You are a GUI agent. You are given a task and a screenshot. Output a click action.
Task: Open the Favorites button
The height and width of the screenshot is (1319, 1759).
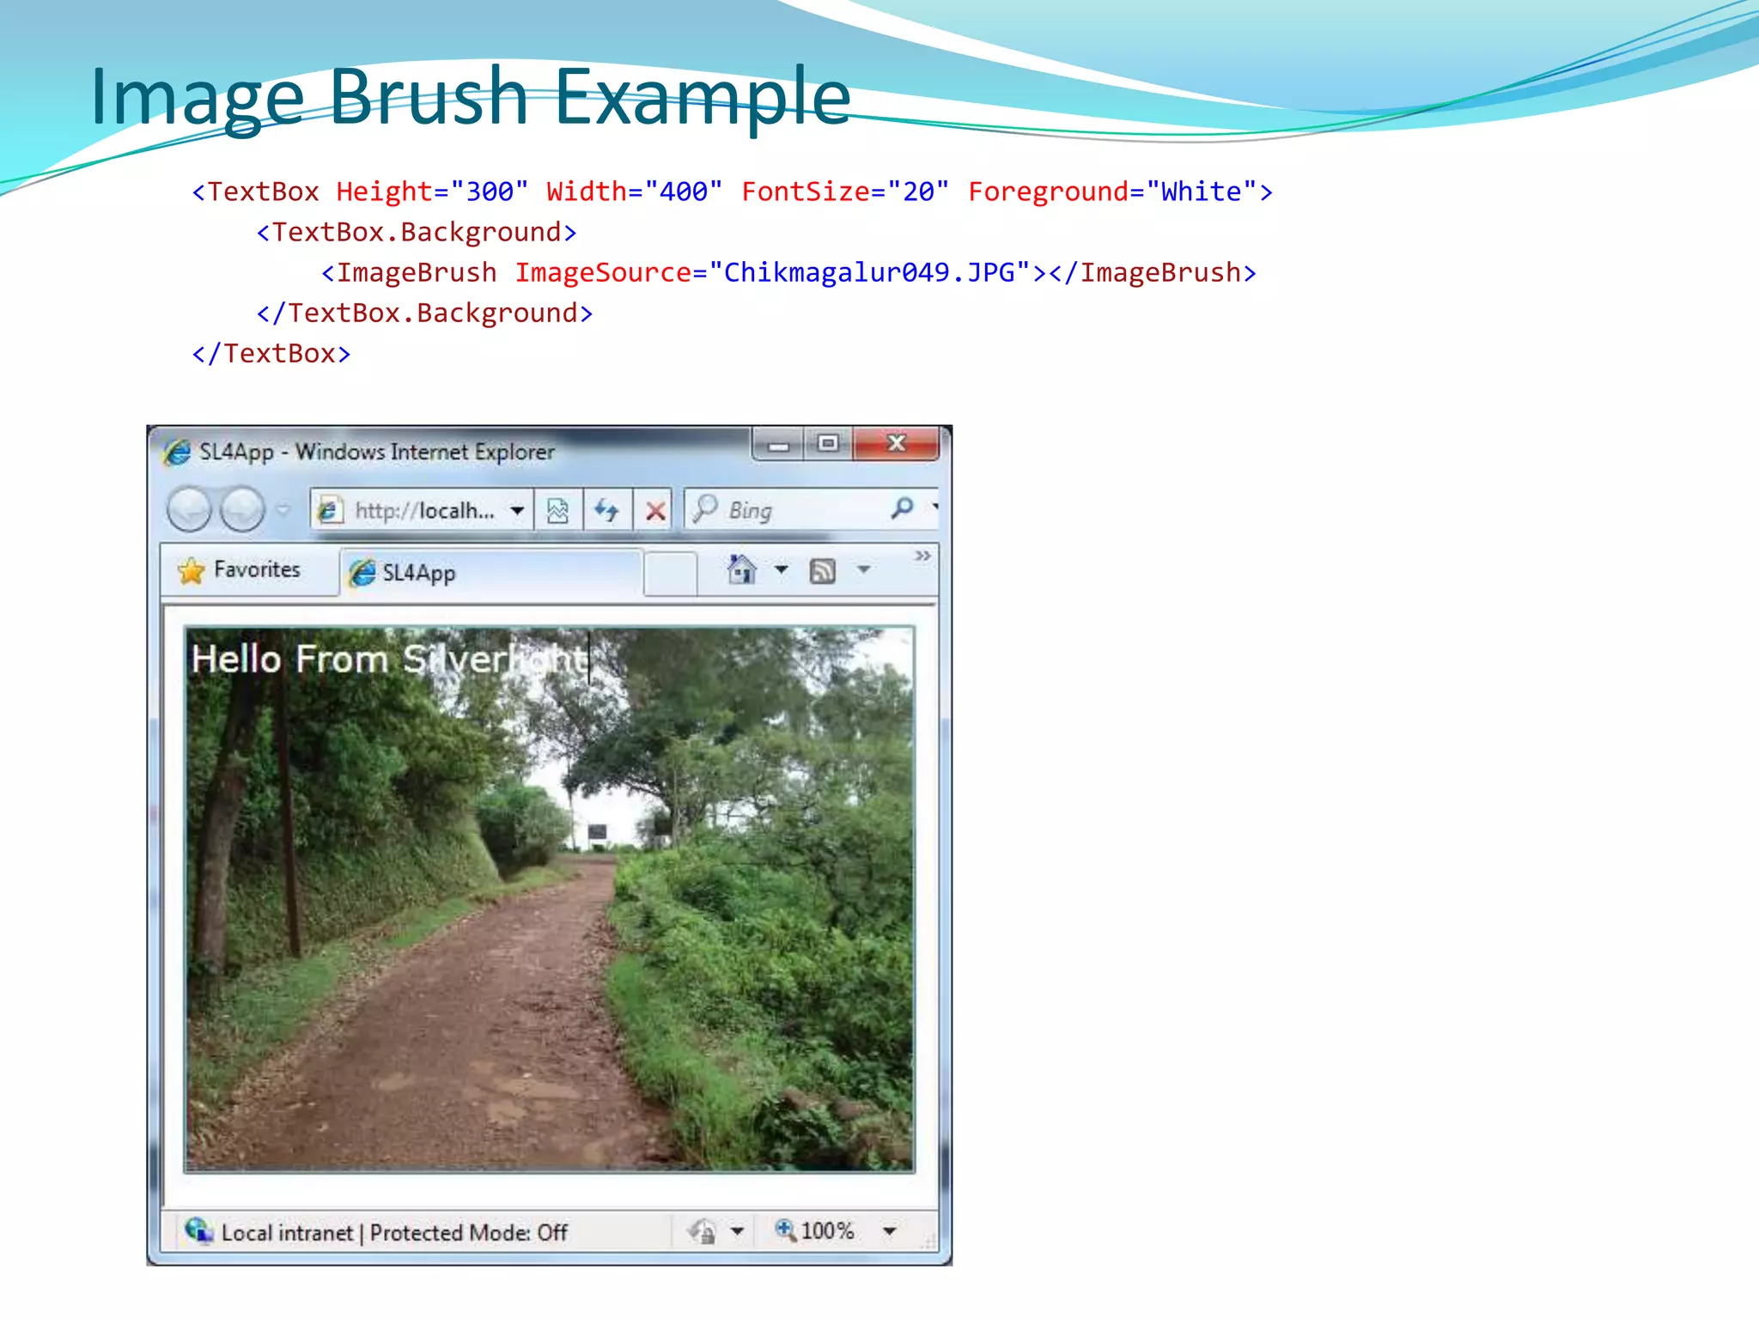240,570
